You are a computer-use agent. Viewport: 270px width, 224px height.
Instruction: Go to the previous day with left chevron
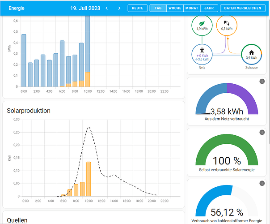tap(106, 8)
